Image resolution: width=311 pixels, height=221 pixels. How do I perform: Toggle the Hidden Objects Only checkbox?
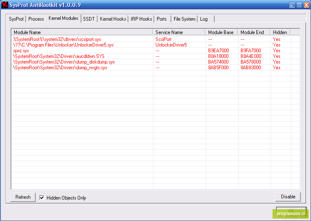pos(42,198)
